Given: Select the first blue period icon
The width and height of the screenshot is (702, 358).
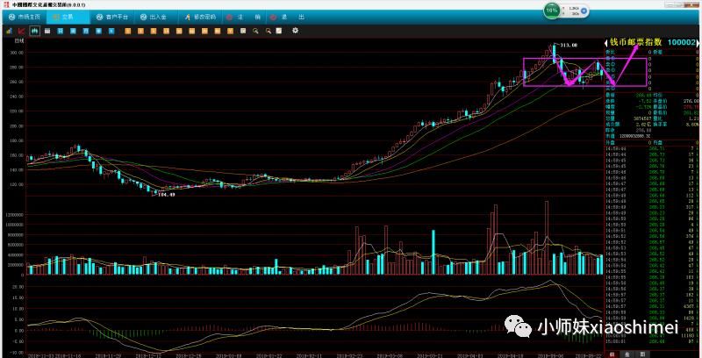Looking at the screenshot, I should [60, 31].
